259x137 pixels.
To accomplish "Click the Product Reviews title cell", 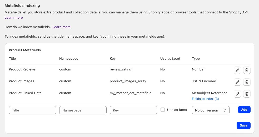I will click(22, 69).
